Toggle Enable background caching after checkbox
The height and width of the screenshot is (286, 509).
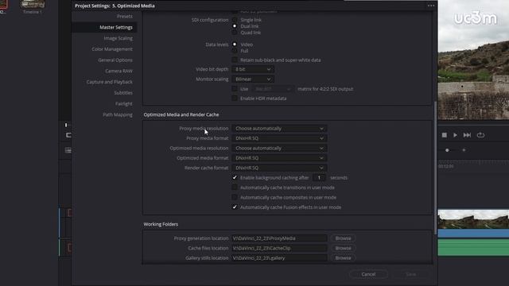pyautogui.click(x=235, y=177)
